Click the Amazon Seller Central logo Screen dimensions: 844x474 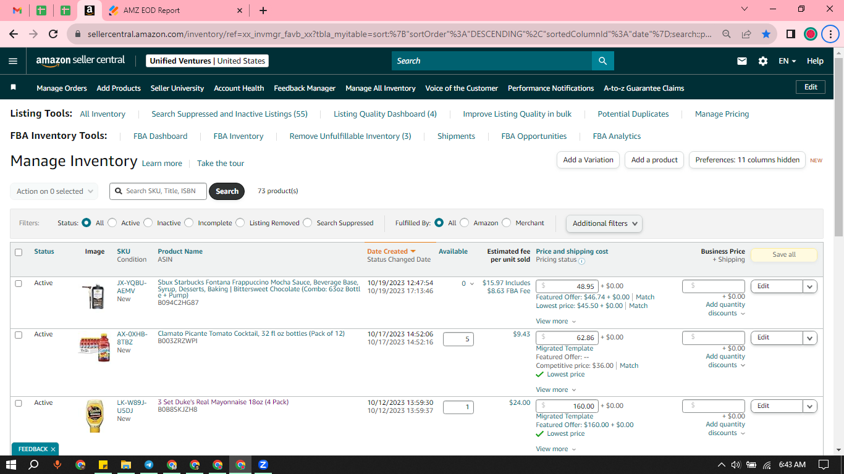[x=80, y=60]
